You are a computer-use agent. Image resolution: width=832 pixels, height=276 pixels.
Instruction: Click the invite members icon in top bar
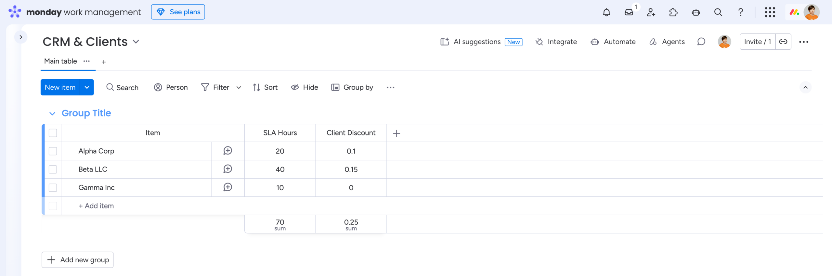[651, 12]
